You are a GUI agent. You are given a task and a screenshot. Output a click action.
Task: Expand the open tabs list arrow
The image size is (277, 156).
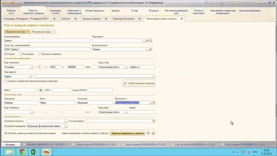point(272,19)
